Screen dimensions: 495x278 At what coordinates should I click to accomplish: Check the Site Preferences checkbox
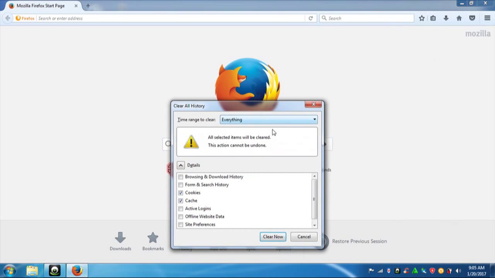pyautogui.click(x=181, y=224)
